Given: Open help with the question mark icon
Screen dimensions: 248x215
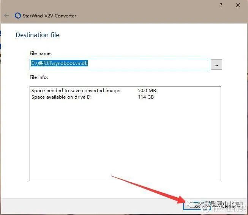Looking at the screenshot, I should click(x=221, y=5).
